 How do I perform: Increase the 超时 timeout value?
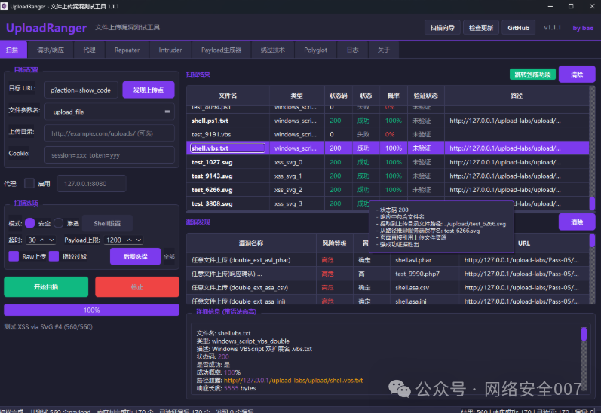click(42, 240)
